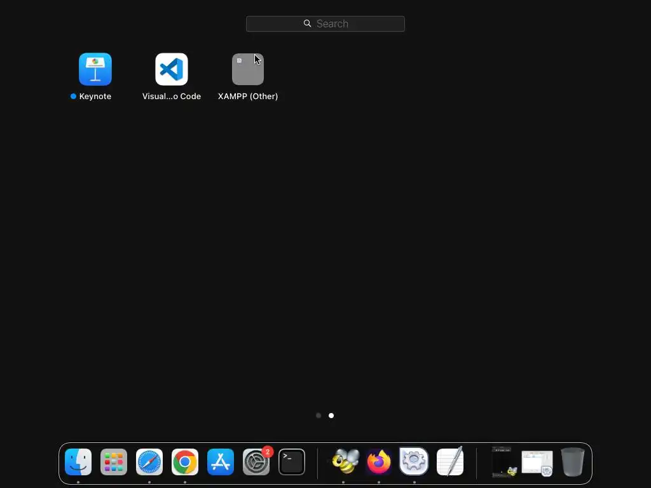Go to the first Launchpad page dot
This screenshot has width=651, height=488.
click(x=319, y=416)
